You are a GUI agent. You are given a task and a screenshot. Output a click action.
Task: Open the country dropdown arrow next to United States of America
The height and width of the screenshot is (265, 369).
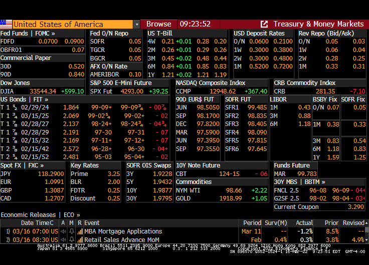pyautogui.click(x=136, y=24)
